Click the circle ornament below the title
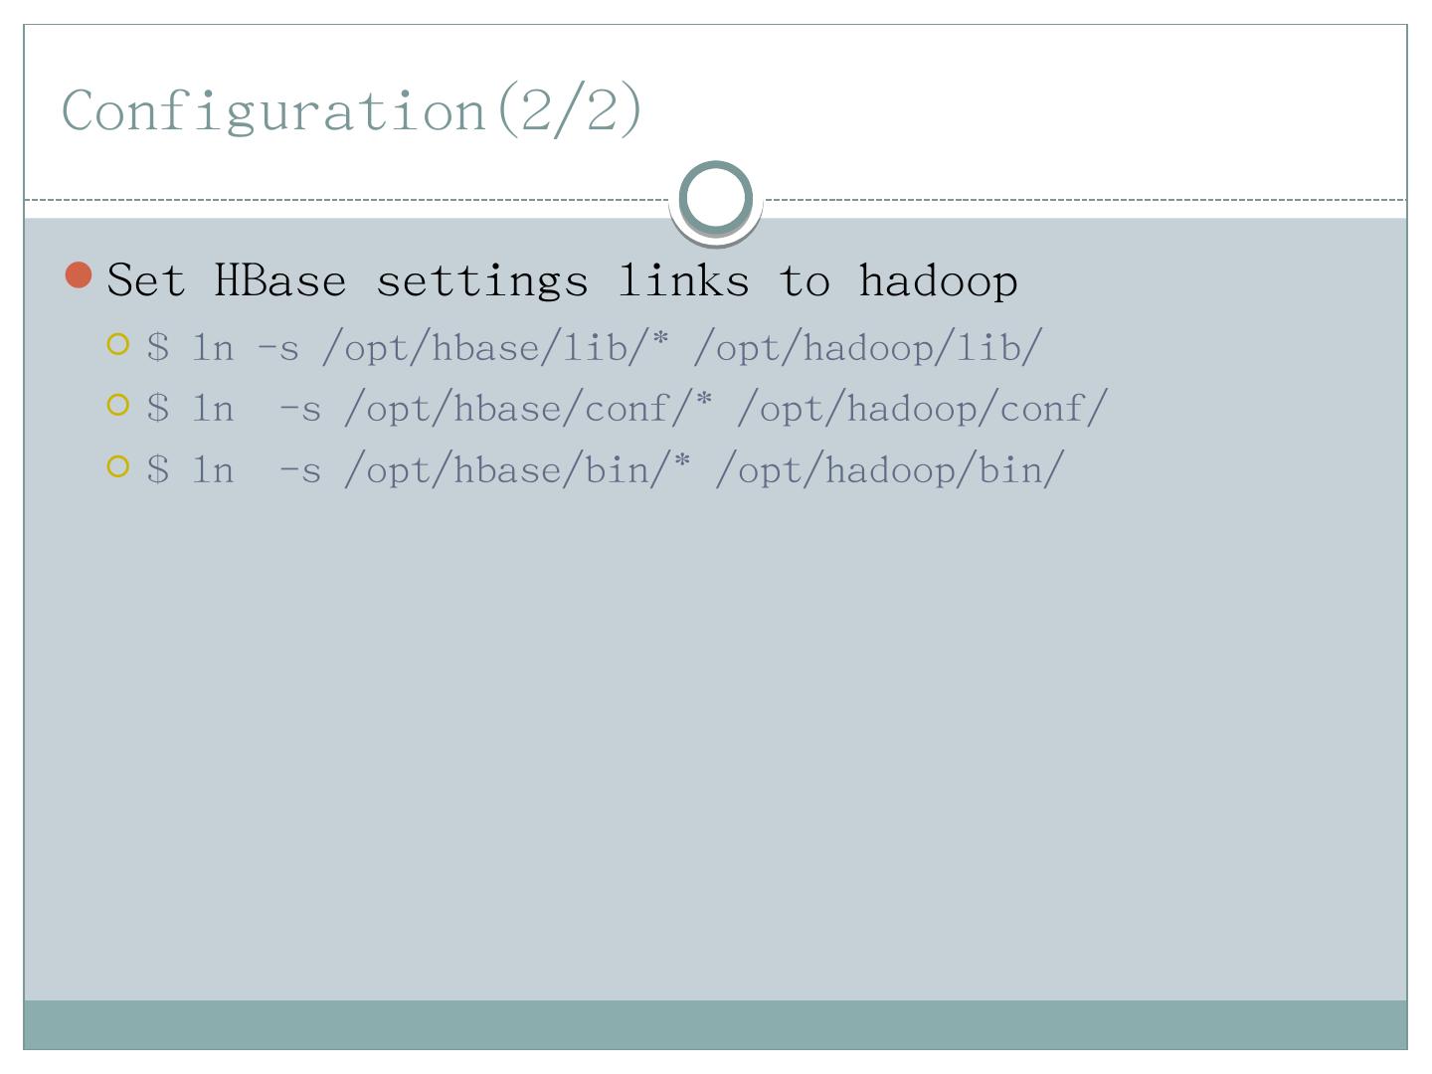The width and height of the screenshot is (1432, 1074). click(x=716, y=197)
